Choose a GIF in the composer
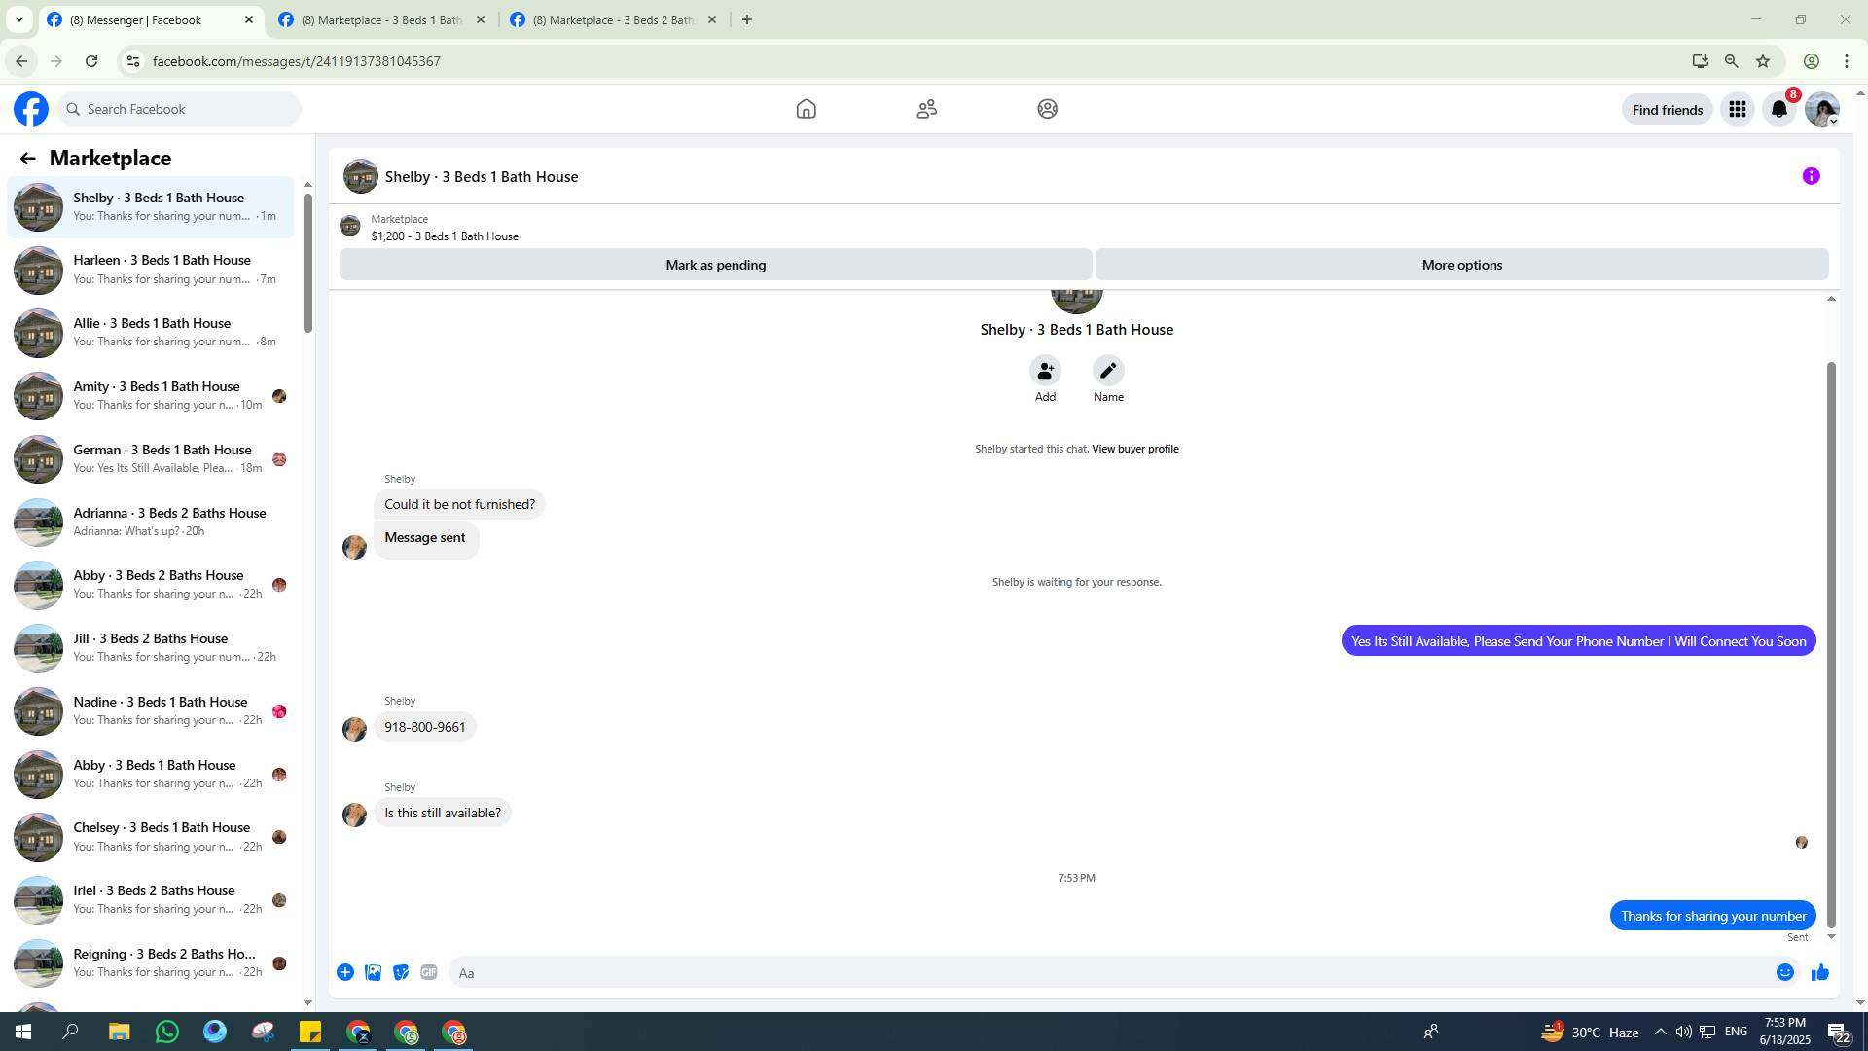 tap(429, 972)
